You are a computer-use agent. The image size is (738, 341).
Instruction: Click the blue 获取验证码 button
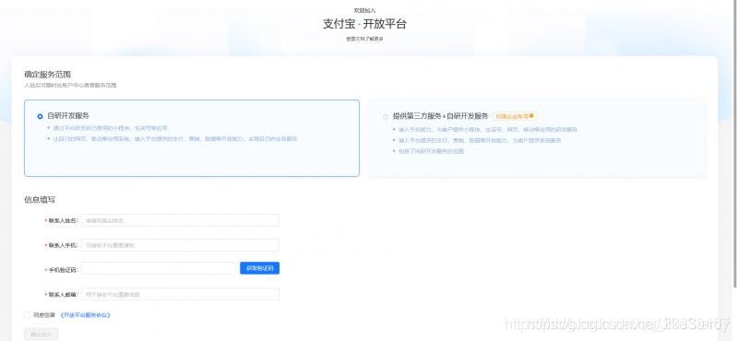(x=259, y=268)
